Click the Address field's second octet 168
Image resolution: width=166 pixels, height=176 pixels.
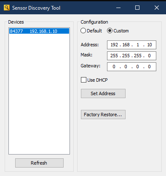[x=126, y=45]
